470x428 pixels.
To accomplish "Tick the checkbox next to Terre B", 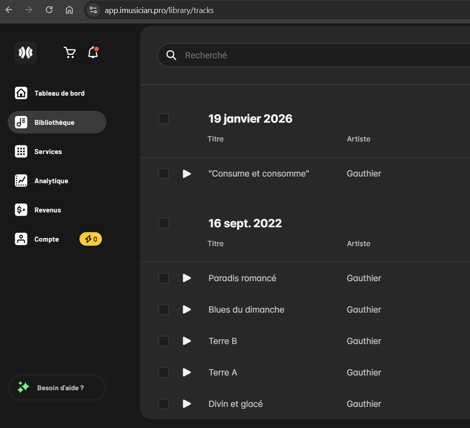I will tap(163, 341).
